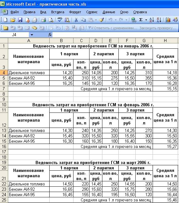Click the Format Painter brush icon
Screen dimensions: 179x203
[102, 20]
